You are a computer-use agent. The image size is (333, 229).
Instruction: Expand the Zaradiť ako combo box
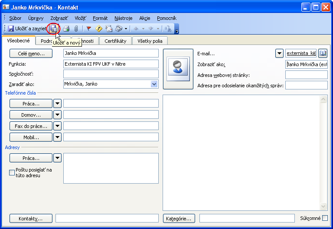(x=154, y=84)
